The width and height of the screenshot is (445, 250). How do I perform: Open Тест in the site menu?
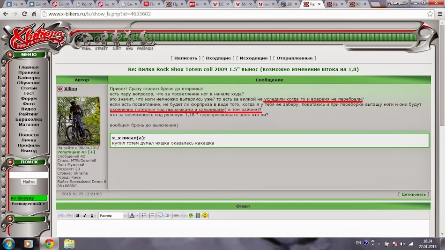point(29,93)
